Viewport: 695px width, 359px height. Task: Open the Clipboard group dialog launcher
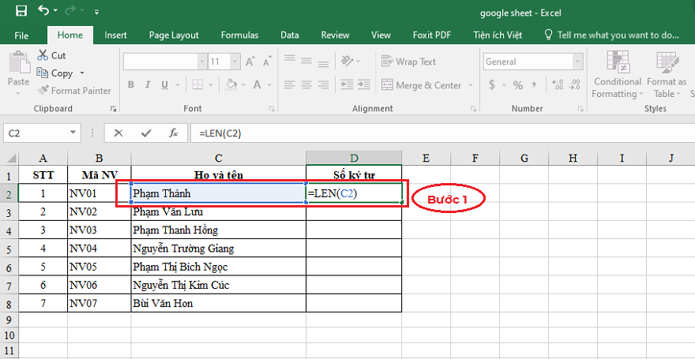click(114, 108)
